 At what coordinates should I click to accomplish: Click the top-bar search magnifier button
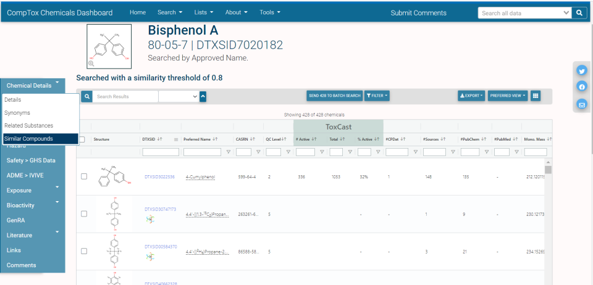coord(579,13)
